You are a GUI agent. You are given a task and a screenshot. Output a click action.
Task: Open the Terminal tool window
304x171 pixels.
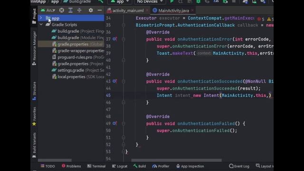click(96, 166)
